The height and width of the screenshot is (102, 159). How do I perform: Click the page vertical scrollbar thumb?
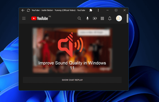point(127,18)
